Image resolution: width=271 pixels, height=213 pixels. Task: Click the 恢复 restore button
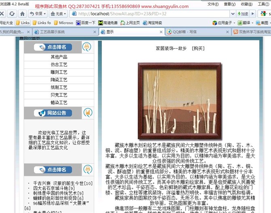[x=36, y=14]
